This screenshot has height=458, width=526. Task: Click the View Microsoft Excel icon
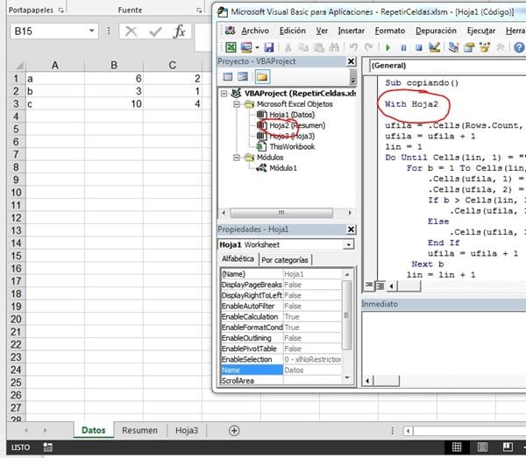(x=231, y=47)
